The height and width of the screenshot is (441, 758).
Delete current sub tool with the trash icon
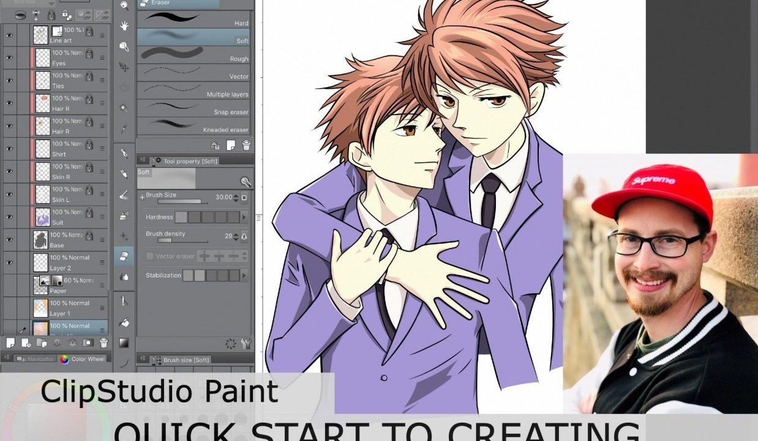tap(246, 145)
